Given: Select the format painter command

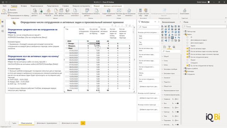Looking at the screenshot, I should click(x=18, y=15).
